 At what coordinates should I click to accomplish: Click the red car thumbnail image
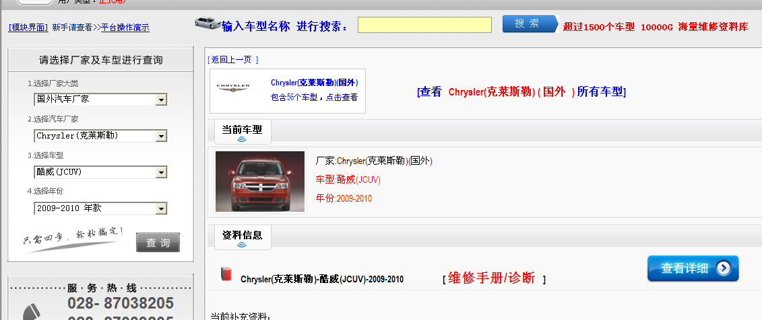[x=260, y=182]
